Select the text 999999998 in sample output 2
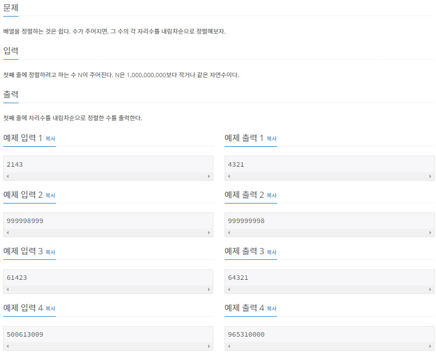Image resolution: width=436 pixels, height=355 pixels. pos(246,220)
